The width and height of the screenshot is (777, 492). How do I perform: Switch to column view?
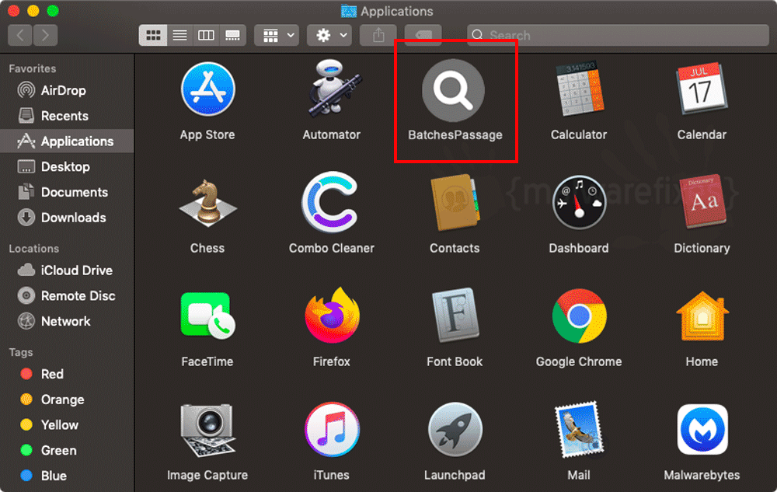(206, 35)
